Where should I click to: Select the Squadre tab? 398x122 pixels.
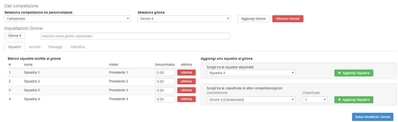coord(14,47)
